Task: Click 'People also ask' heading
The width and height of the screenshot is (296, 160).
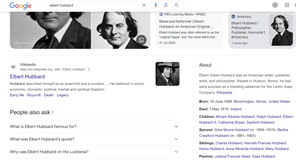Action: (x=30, y=113)
